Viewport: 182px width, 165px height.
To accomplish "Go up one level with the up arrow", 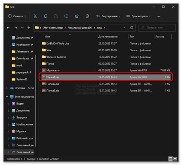I will coord(29,28).
